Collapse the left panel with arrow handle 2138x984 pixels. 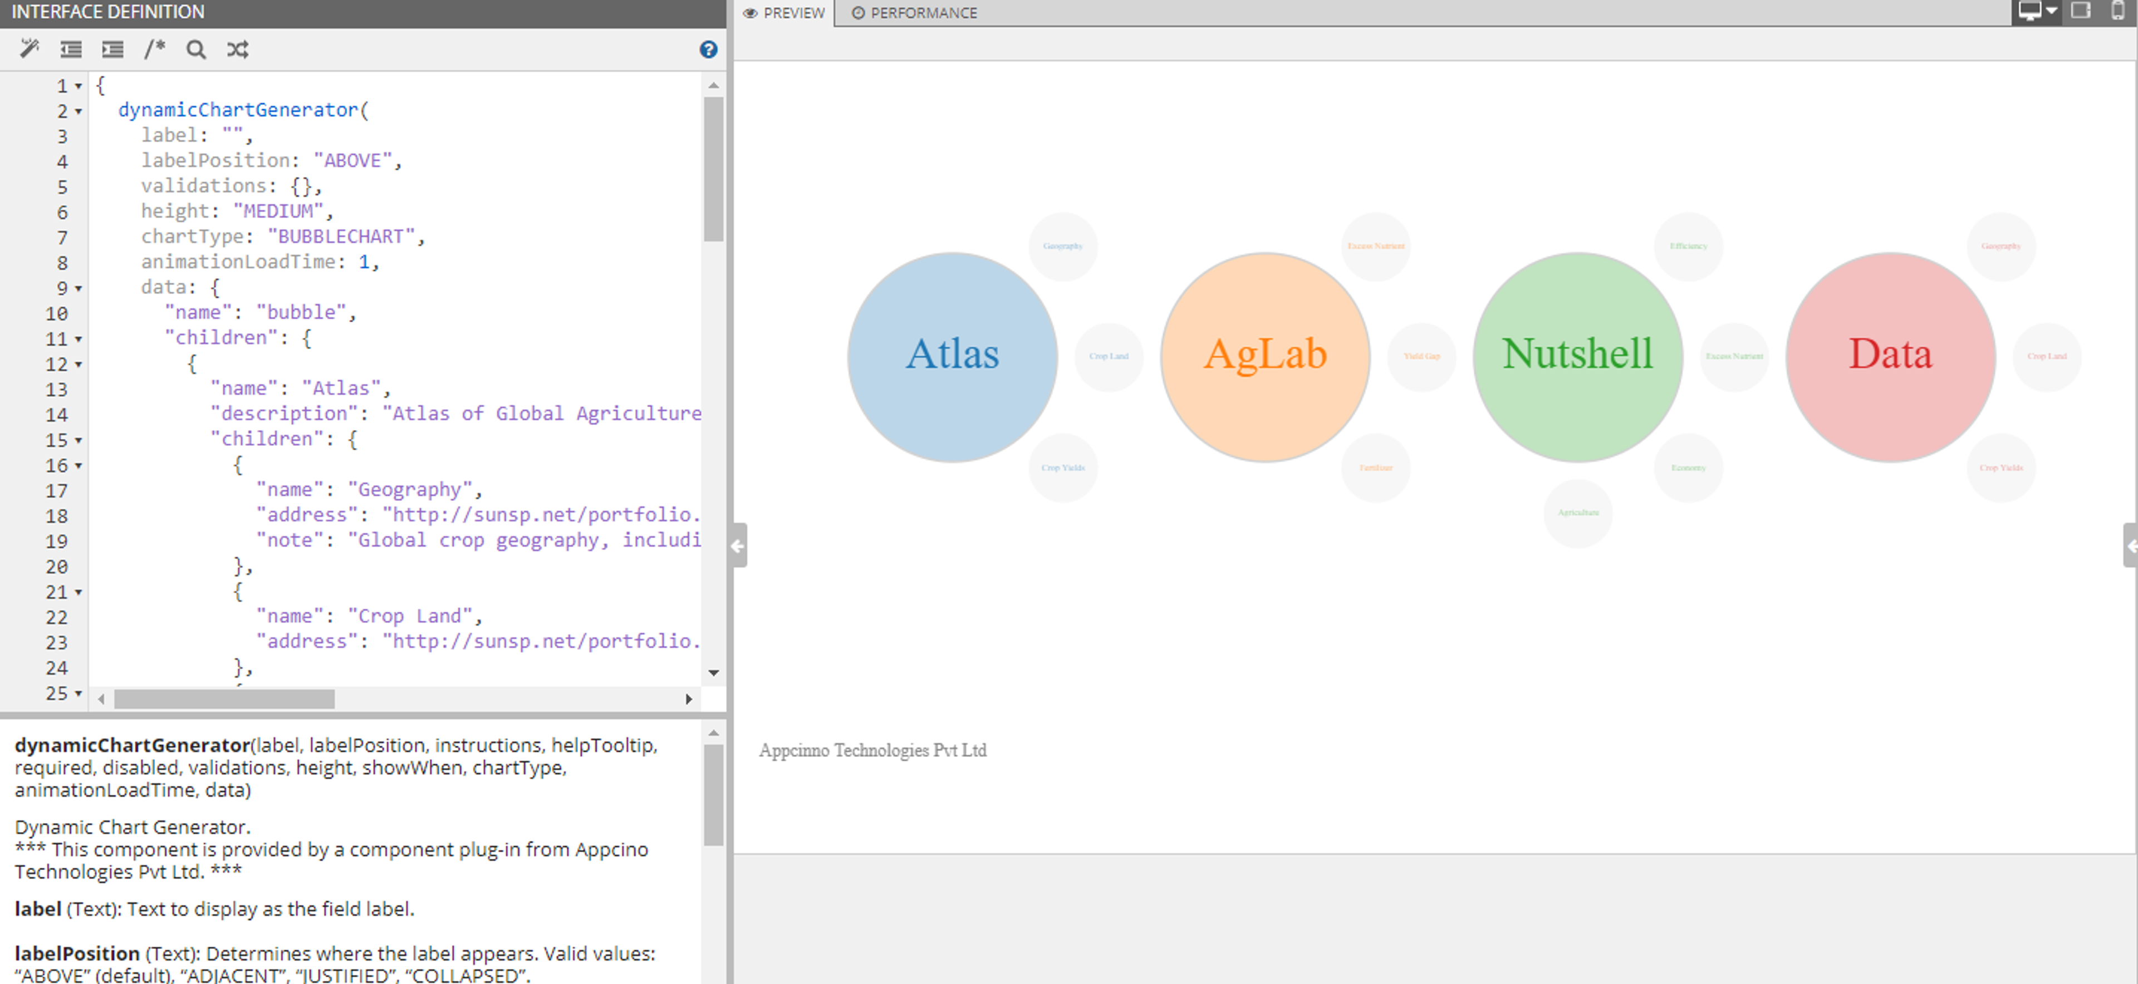pyautogui.click(x=737, y=545)
